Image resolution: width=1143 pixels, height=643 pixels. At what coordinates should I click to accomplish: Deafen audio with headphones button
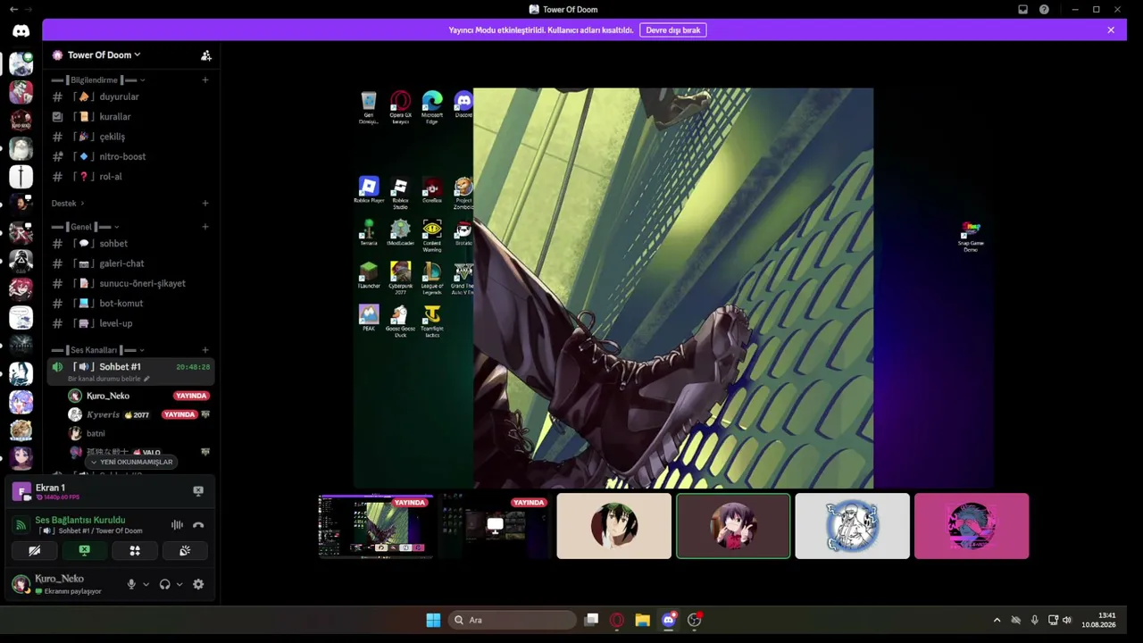coord(164,584)
